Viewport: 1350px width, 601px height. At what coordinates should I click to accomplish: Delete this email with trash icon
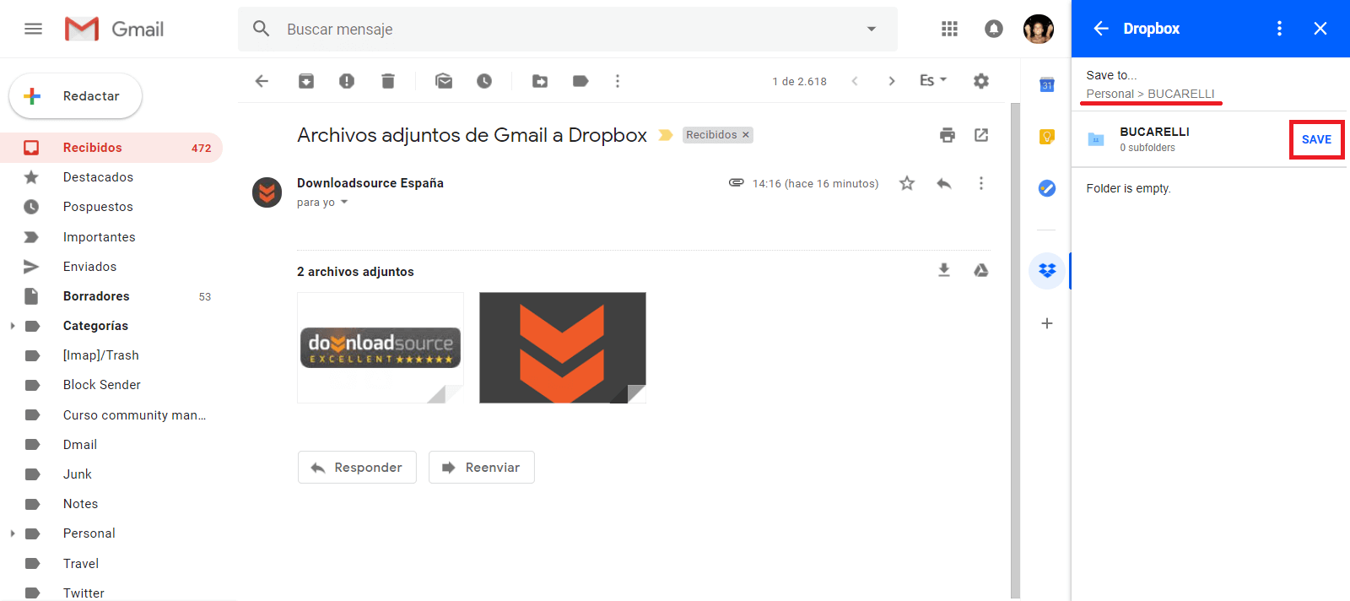click(x=388, y=81)
